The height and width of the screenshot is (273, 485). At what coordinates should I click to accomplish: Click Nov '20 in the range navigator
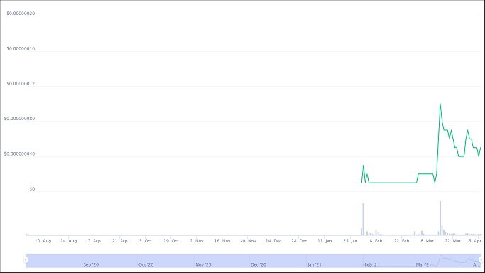203,265
